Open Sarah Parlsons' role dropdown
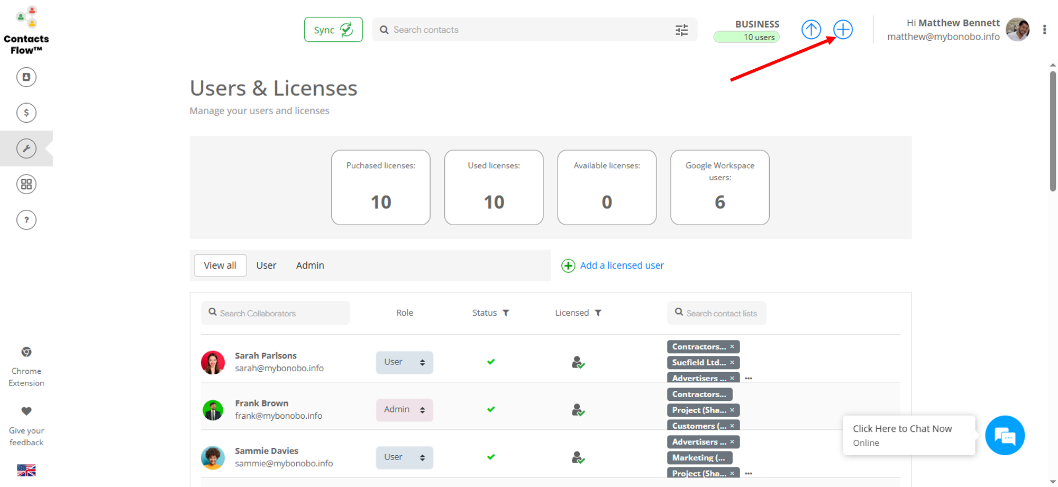 pos(404,362)
